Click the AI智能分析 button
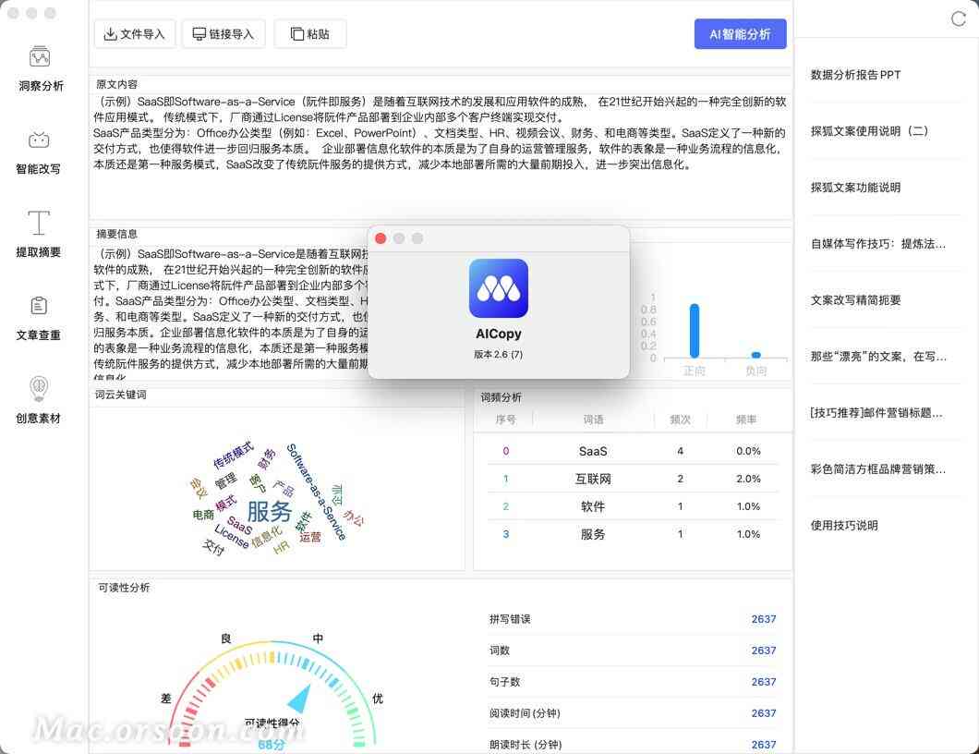Viewport: 979px width, 754px height. click(740, 34)
